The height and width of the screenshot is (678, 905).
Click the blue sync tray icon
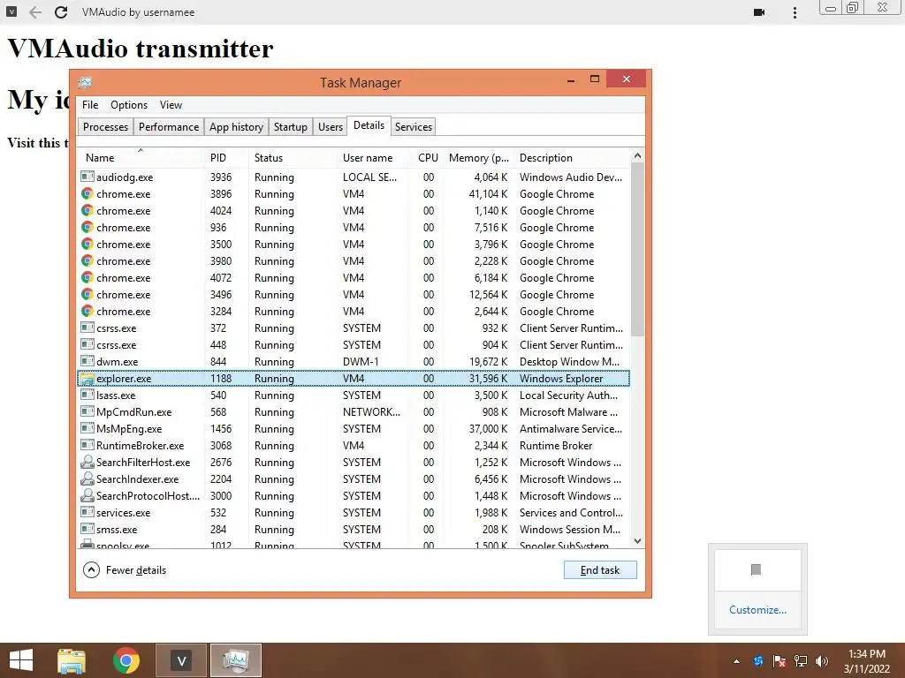pyautogui.click(x=758, y=661)
